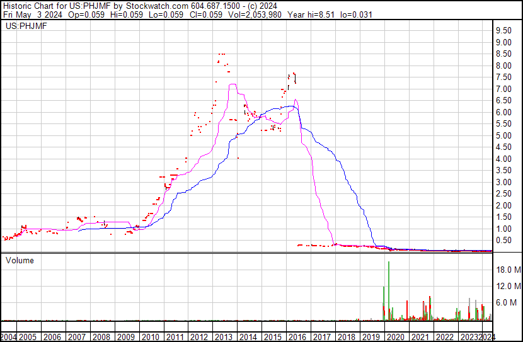This screenshot has width=523, height=342.
Task: Select the 2009 year on time axis
Action: pyautogui.click(x=126, y=338)
